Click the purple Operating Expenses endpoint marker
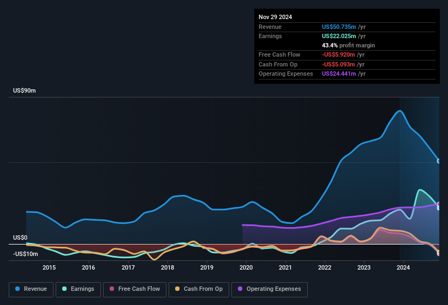The height and width of the screenshot is (305, 448). (439, 204)
